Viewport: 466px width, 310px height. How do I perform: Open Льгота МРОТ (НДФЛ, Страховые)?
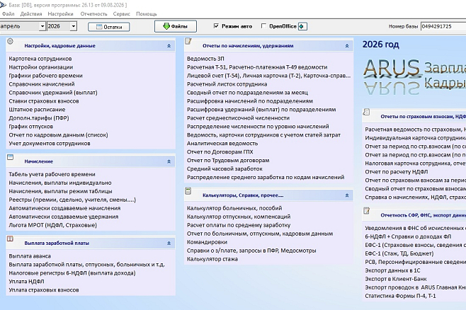pyautogui.click(x=52, y=225)
